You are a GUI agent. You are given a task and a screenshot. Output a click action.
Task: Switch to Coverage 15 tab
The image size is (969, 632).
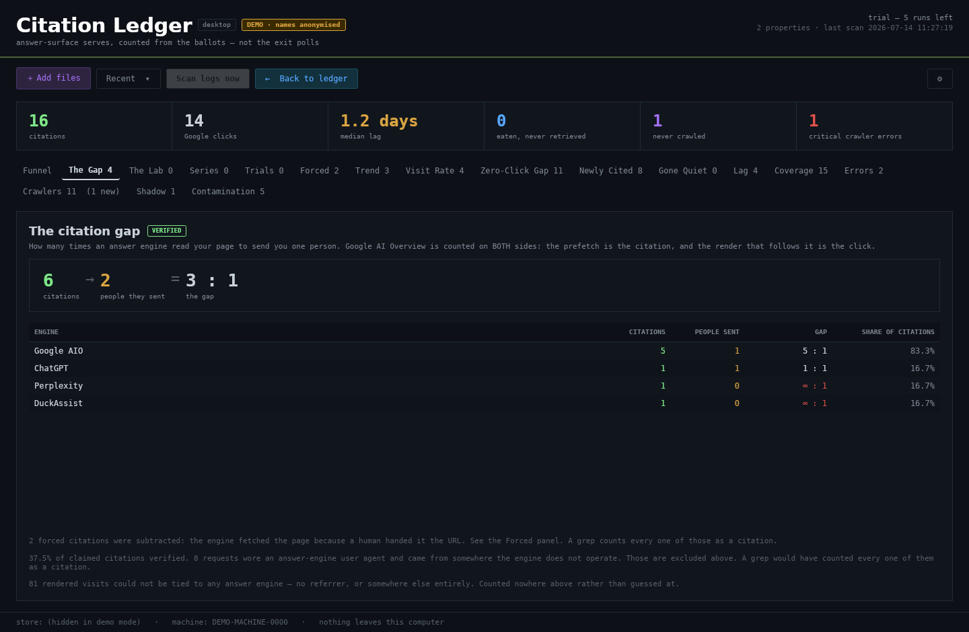click(801, 171)
